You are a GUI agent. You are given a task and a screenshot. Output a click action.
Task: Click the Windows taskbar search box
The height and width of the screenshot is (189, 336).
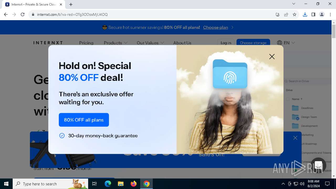(x=50, y=184)
